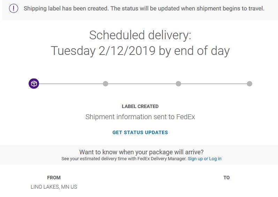Click the FedEx Delivery Manager description text

(x=124, y=159)
